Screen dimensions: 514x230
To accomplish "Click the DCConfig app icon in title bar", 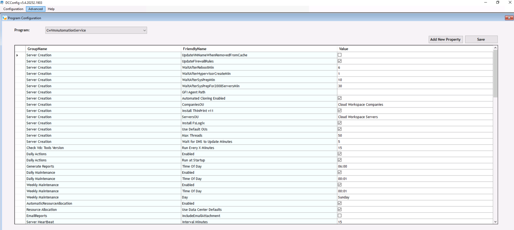I will point(2,3).
